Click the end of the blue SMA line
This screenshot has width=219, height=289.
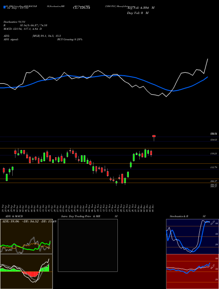click(x=208, y=77)
